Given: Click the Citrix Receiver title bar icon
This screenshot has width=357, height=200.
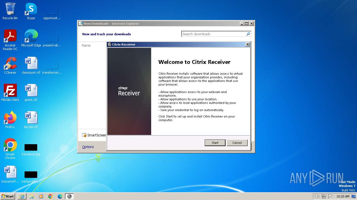Looking at the screenshot, I should pyautogui.click(x=110, y=44).
